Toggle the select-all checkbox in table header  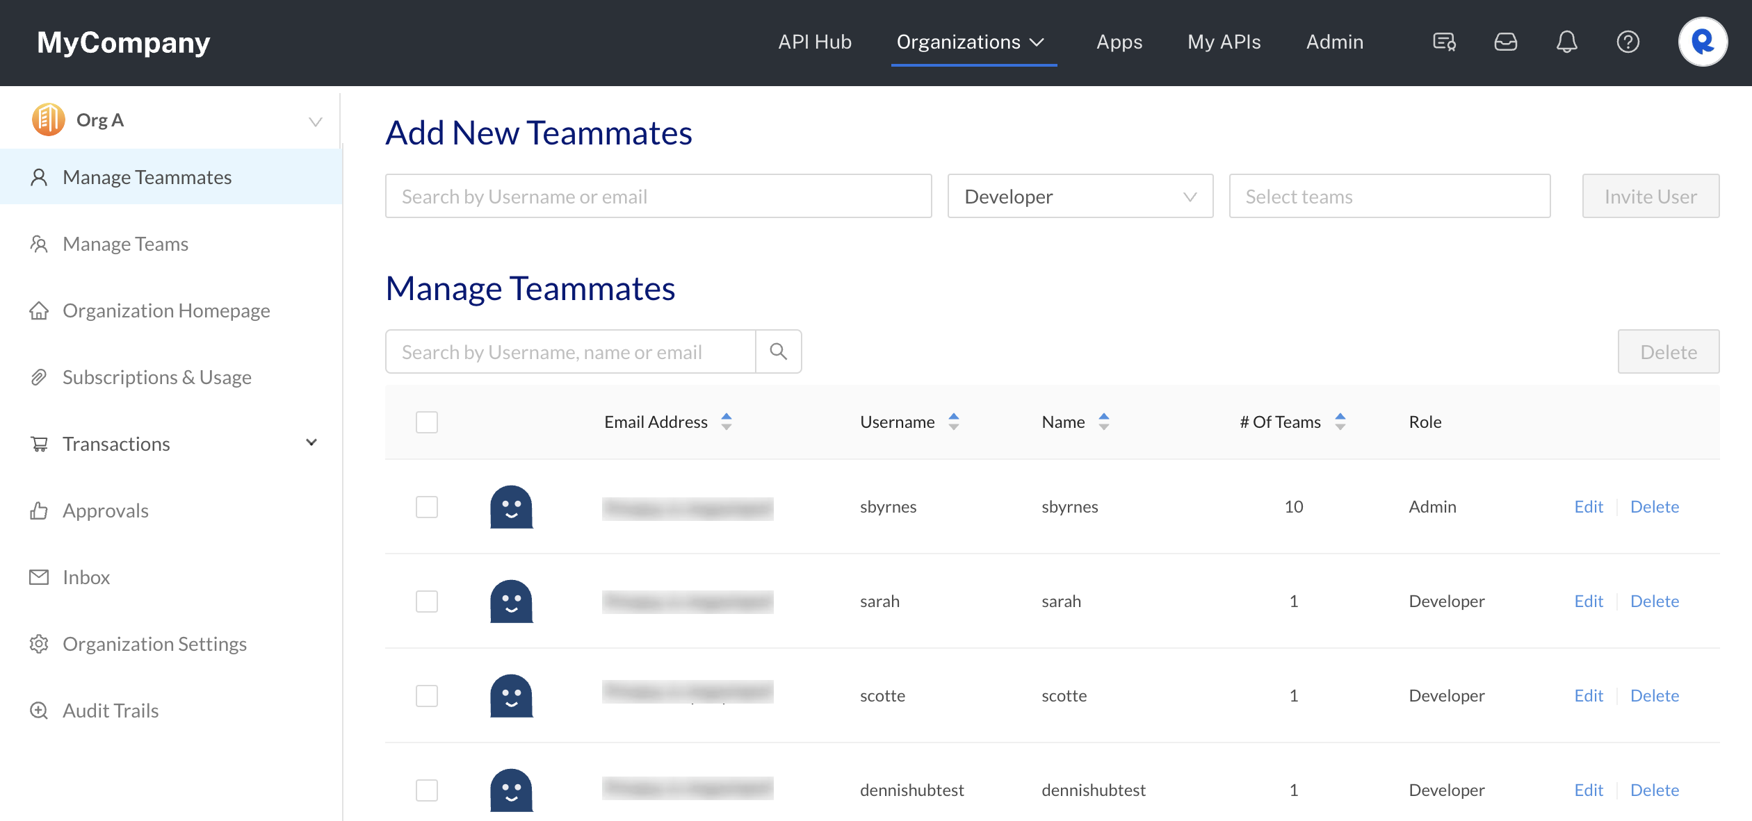pyautogui.click(x=427, y=422)
